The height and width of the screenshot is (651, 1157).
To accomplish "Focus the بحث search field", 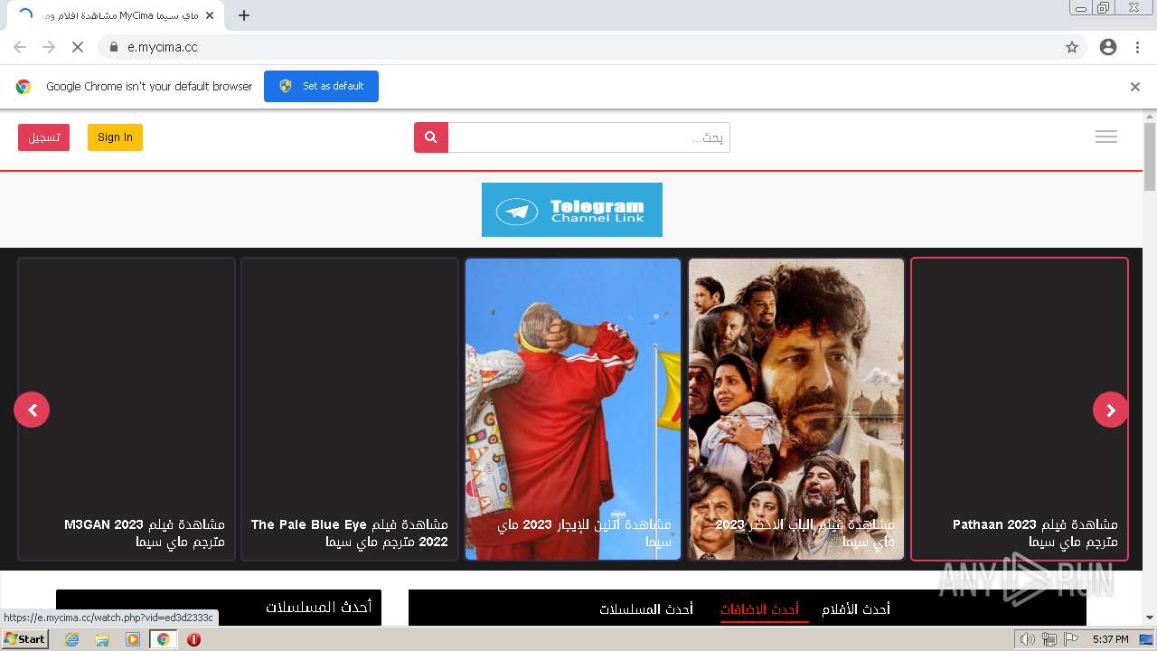I will [x=588, y=137].
